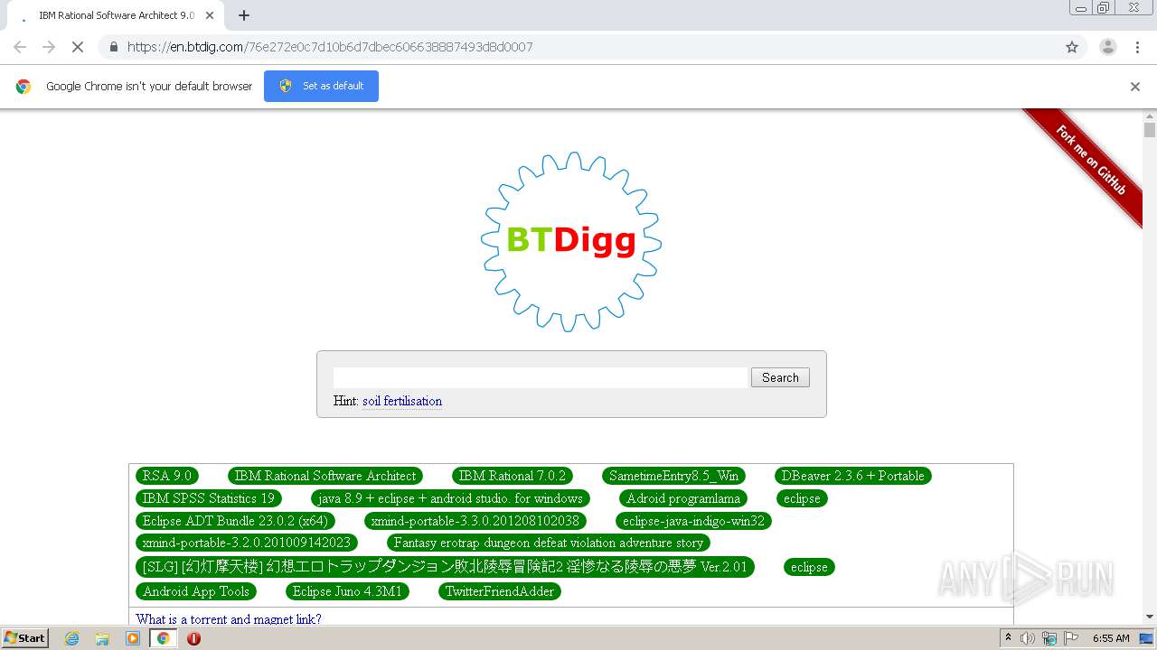Open the media player taskbar icon
This screenshot has width=1157, height=650.
coord(133,638)
